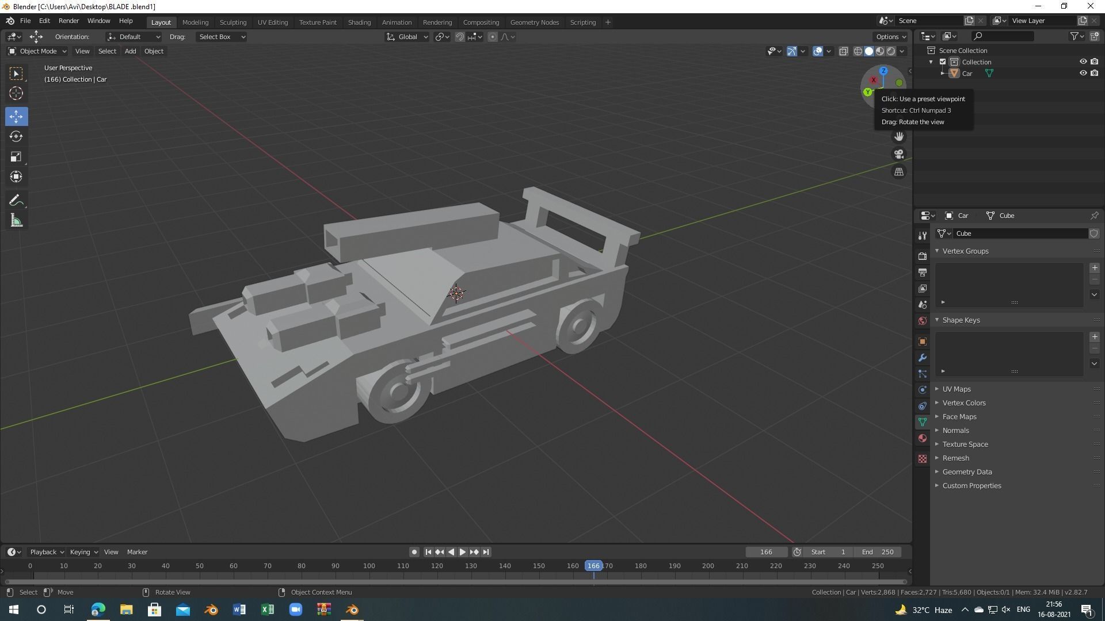The image size is (1105, 621).
Task: Open the Output properties tab
Action: click(923, 272)
